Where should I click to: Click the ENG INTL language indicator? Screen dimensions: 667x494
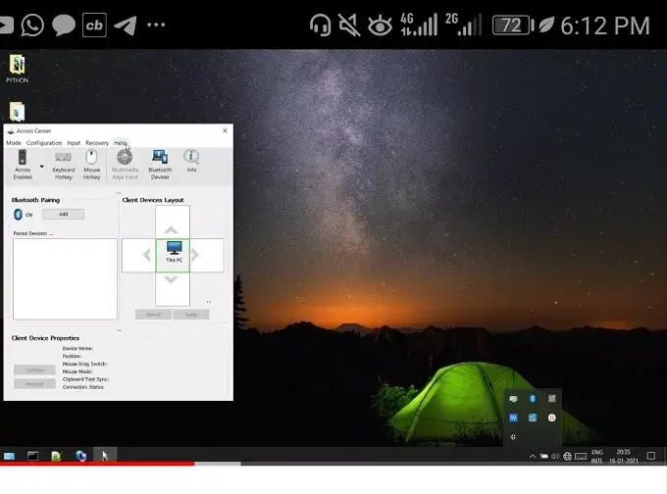tap(596, 456)
